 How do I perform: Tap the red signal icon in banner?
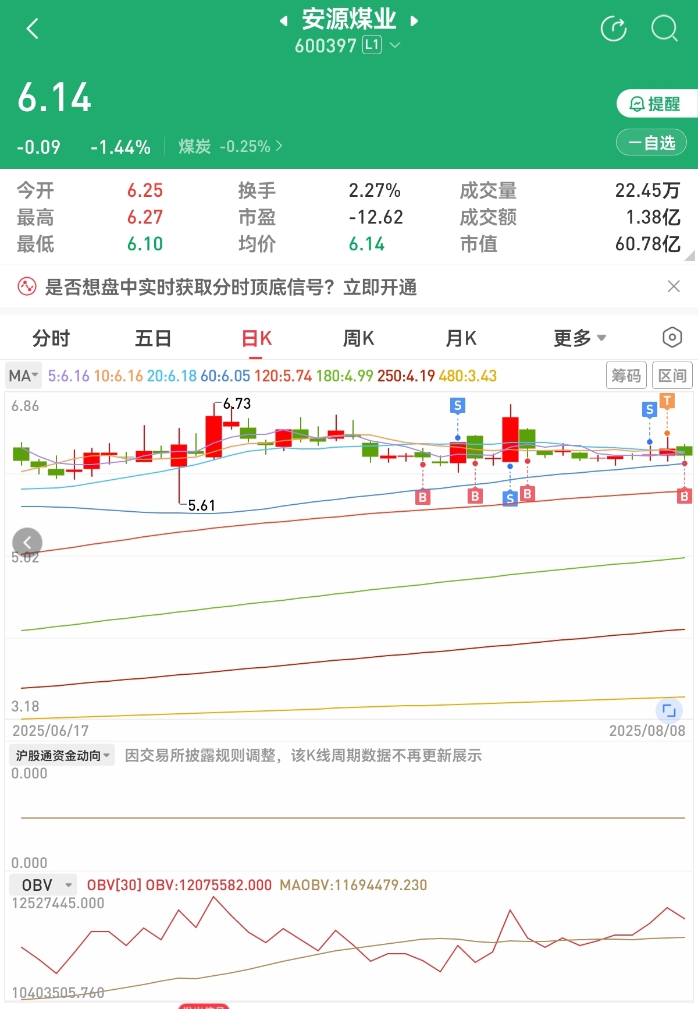point(27,287)
